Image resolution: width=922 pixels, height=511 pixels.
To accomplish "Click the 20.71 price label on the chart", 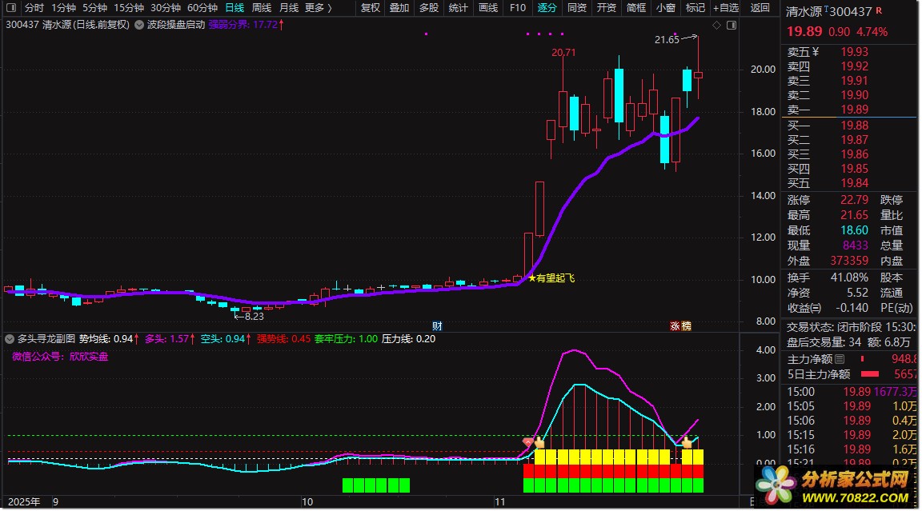I will [x=563, y=52].
